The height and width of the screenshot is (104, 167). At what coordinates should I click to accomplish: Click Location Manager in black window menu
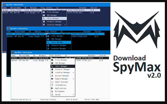59,49
